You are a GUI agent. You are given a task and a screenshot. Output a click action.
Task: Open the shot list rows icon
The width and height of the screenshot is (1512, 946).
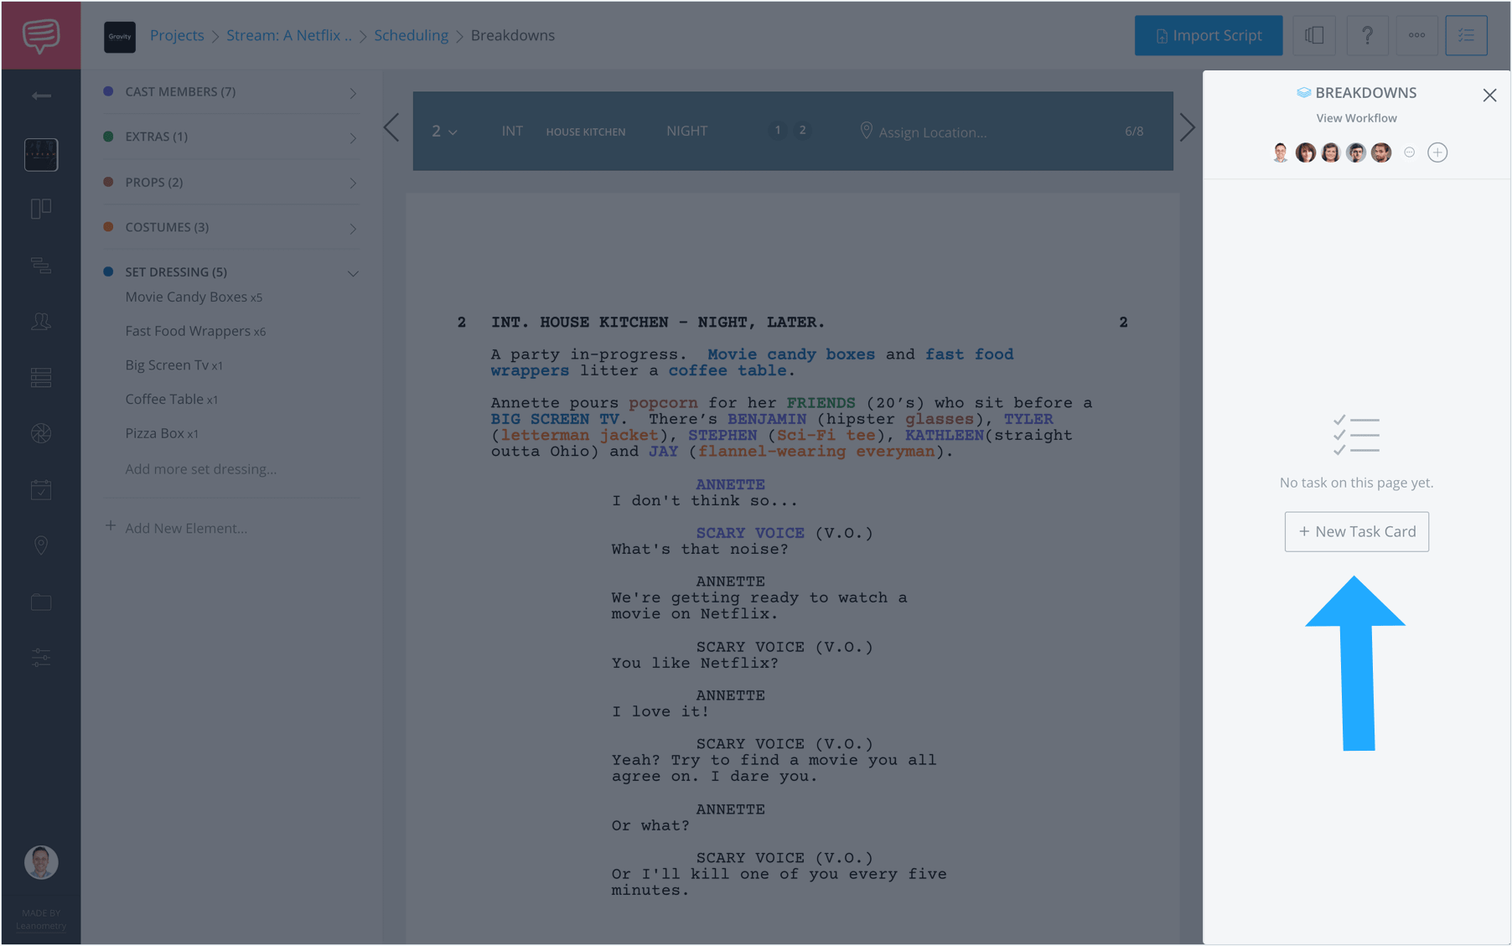[41, 378]
